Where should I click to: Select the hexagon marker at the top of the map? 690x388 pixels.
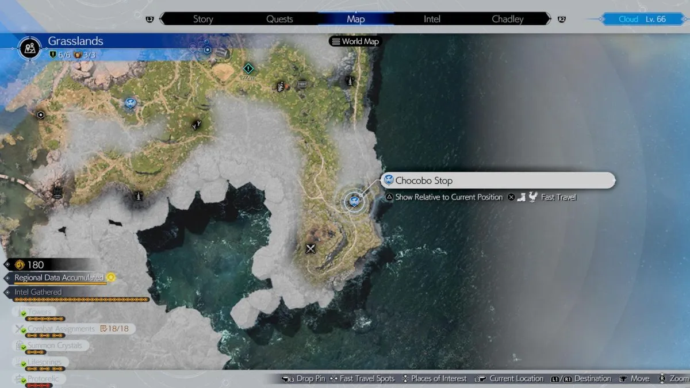coord(208,50)
